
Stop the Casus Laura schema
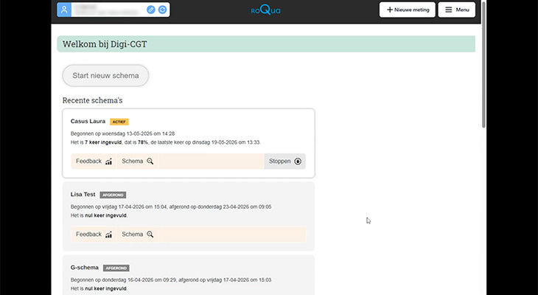click(x=284, y=162)
